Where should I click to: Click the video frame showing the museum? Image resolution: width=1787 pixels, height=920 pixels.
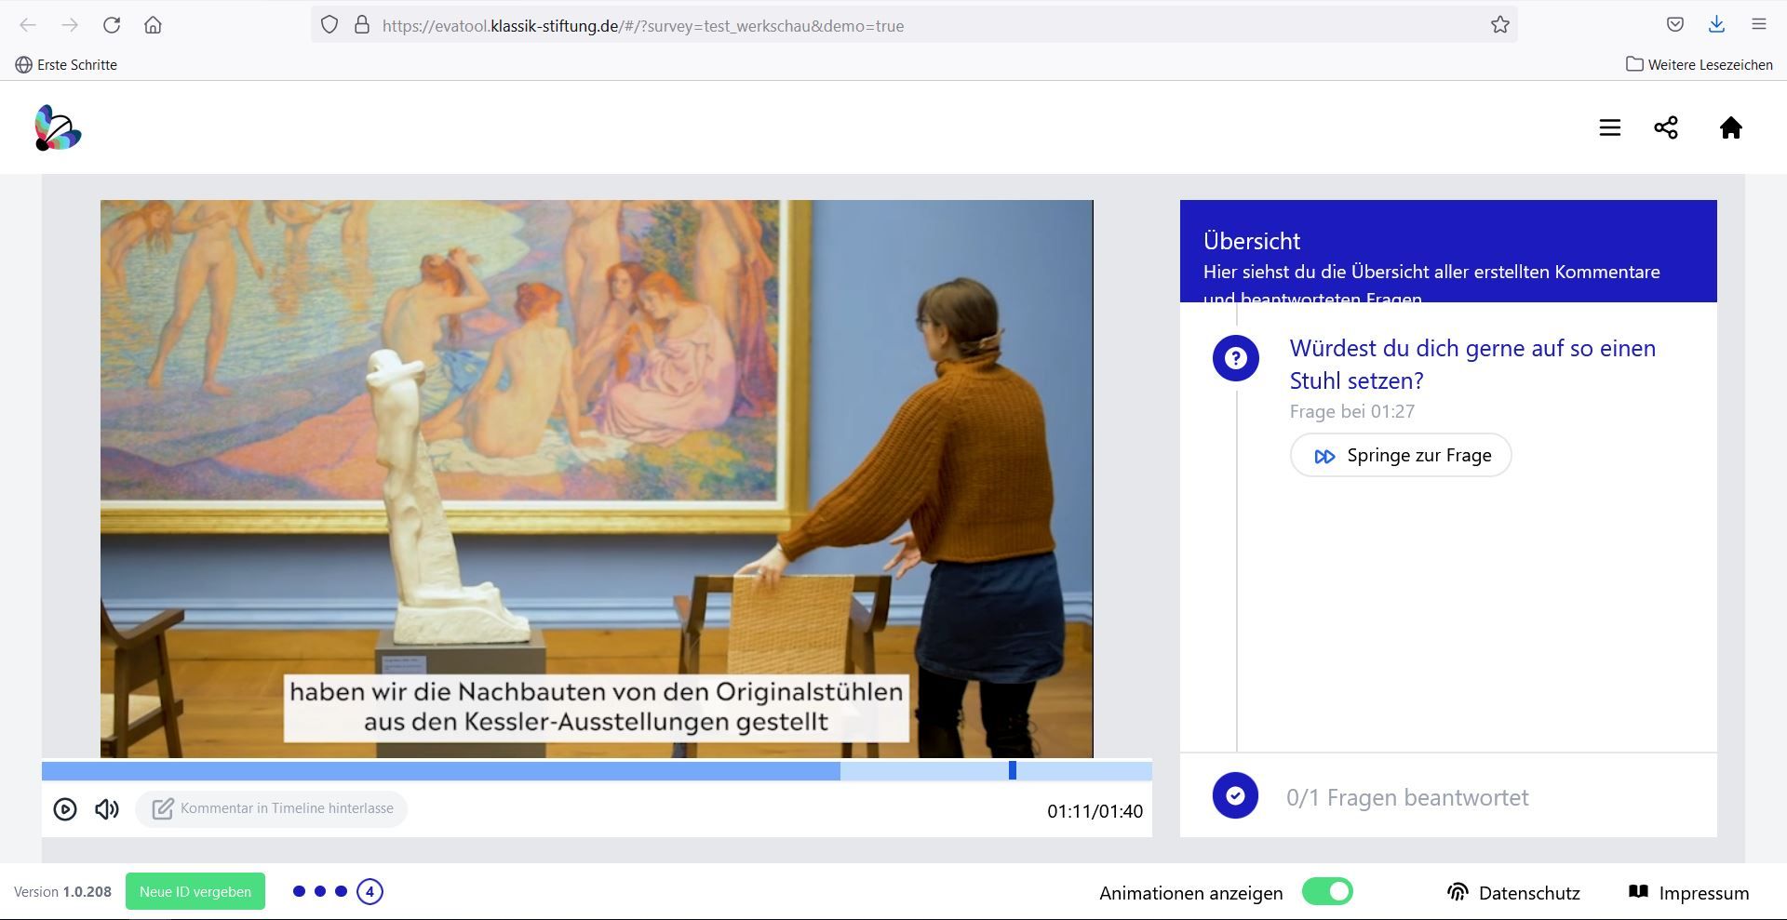point(597,478)
